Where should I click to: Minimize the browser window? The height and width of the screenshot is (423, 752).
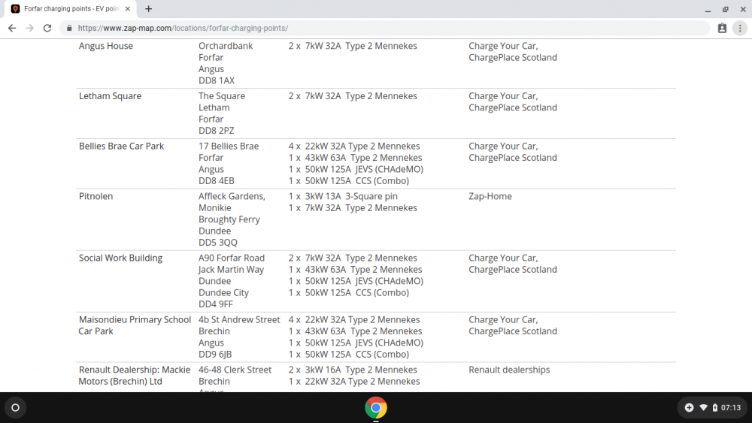pos(708,9)
